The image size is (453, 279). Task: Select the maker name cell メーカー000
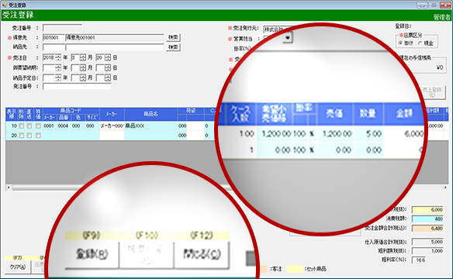pos(112,126)
